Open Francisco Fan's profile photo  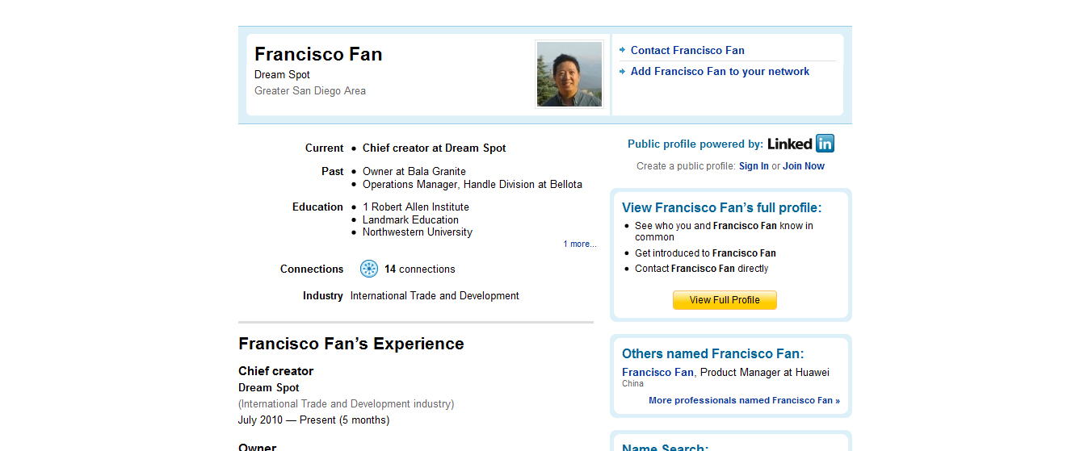click(x=569, y=74)
